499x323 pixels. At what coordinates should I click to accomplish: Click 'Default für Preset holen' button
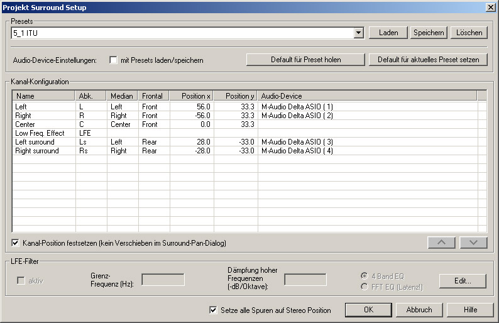click(x=305, y=60)
